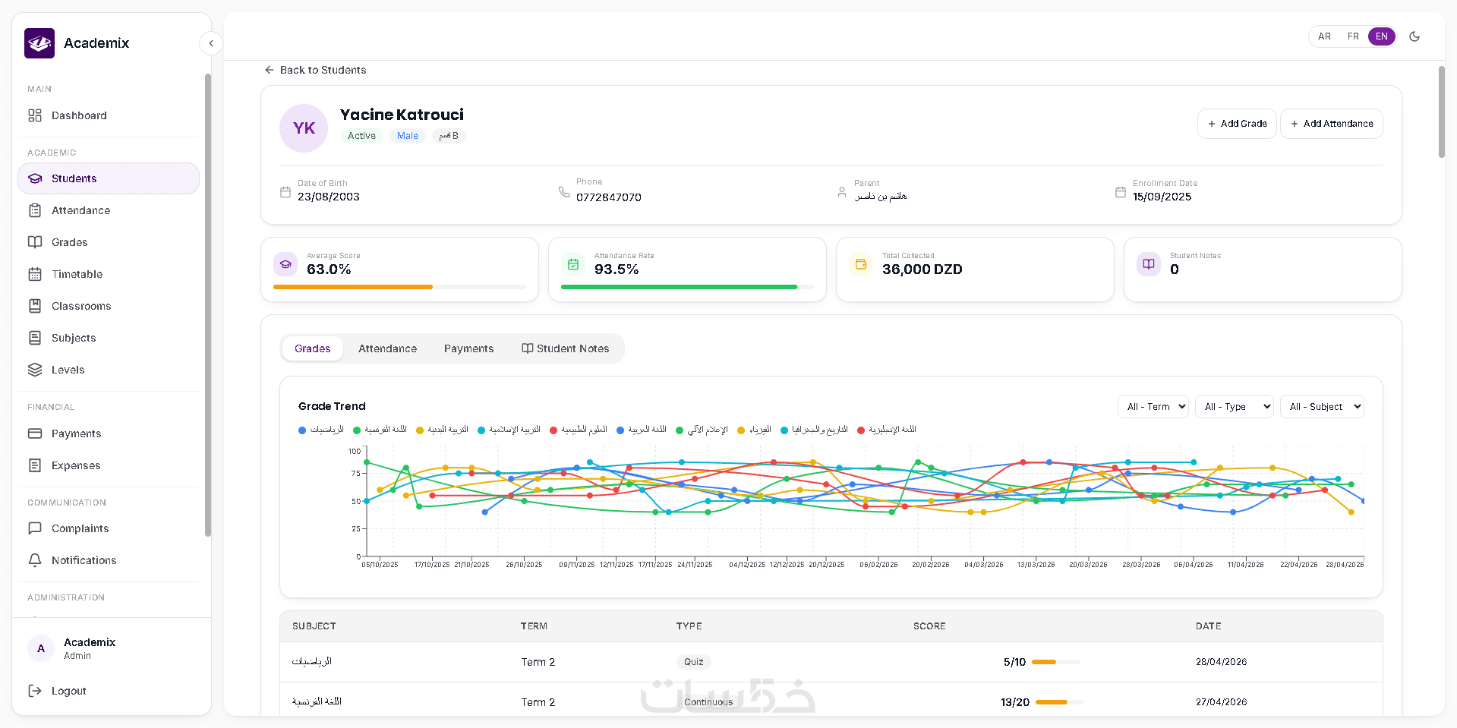
Task: Click the Notifications bell icon
Action: (35, 560)
